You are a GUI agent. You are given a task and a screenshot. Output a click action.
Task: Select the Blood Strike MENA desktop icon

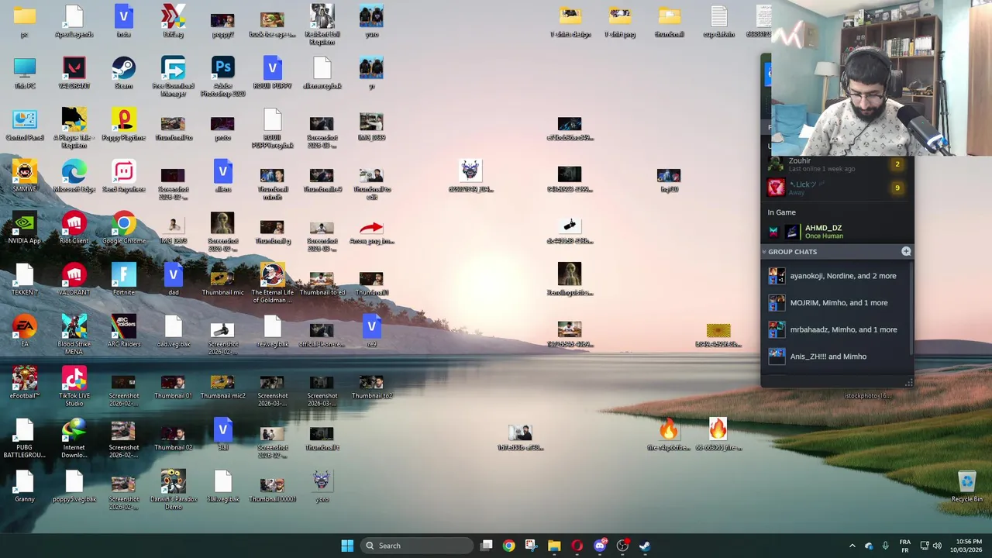(x=74, y=335)
